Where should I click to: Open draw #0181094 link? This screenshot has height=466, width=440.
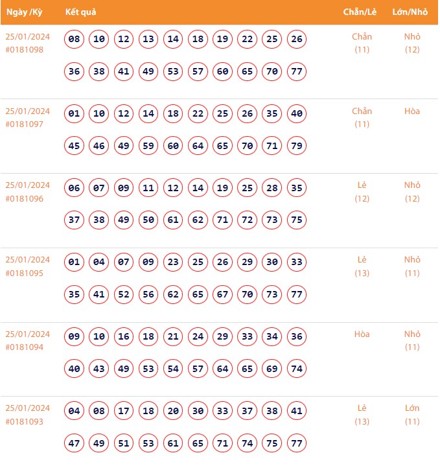pyautogui.click(x=25, y=347)
